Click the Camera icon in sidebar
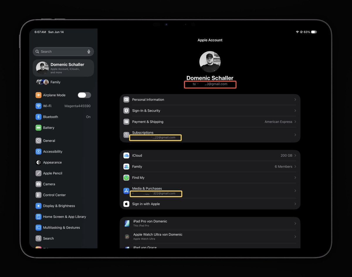The width and height of the screenshot is (352, 277). point(38,184)
